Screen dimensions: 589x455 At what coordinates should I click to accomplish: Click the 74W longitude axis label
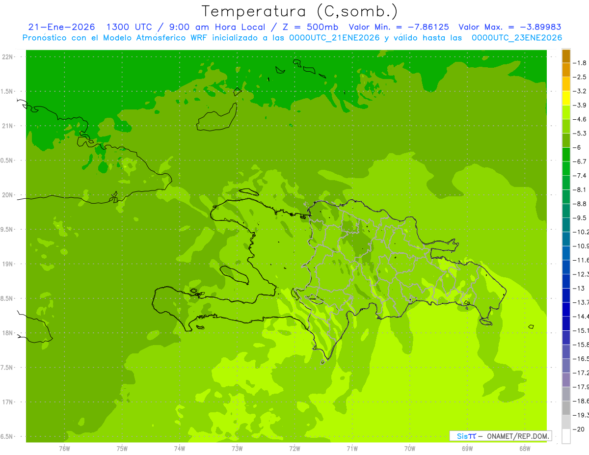click(x=179, y=448)
